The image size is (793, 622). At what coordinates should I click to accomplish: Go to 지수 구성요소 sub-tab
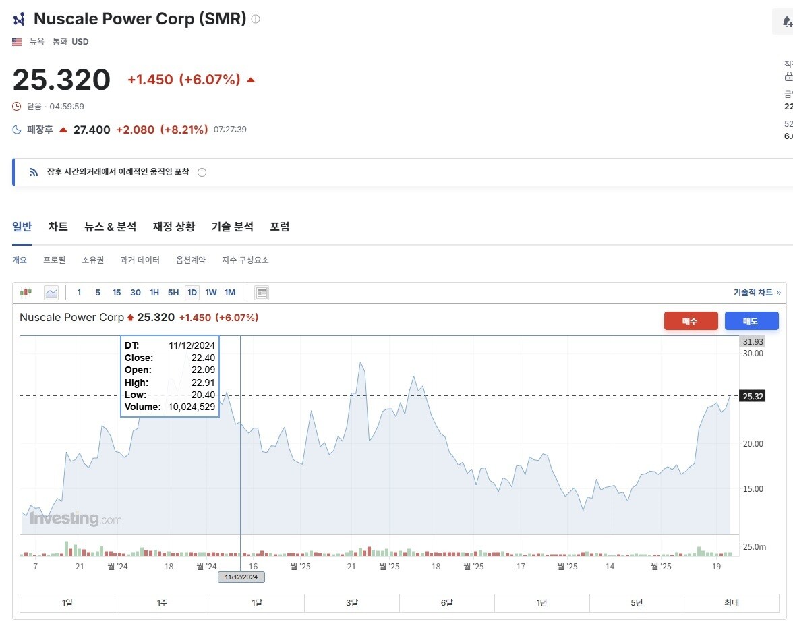pyautogui.click(x=245, y=260)
